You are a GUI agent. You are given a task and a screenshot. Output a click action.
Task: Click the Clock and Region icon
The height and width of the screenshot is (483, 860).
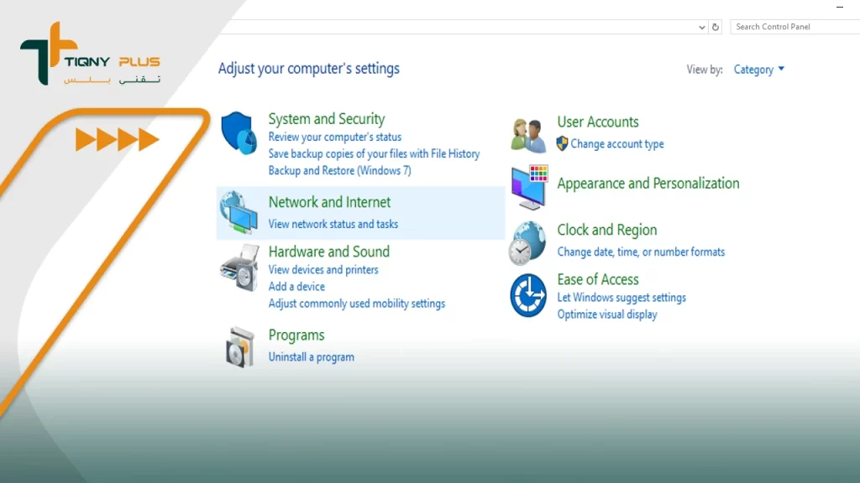click(528, 242)
